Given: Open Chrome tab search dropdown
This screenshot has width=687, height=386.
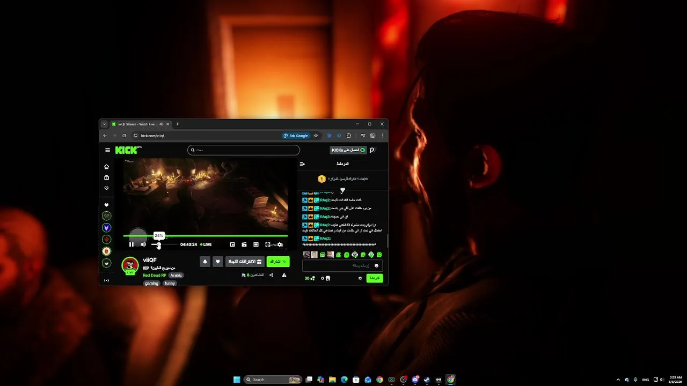Looking at the screenshot, I should (x=105, y=124).
